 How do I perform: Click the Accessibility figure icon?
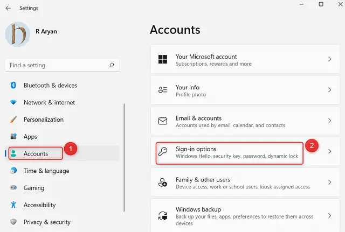pos(13,205)
